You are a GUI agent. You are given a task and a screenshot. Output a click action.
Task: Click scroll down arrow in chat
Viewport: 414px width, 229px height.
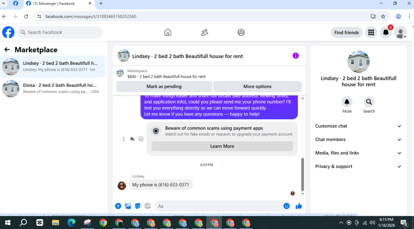pyautogui.click(x=303, y=194)
